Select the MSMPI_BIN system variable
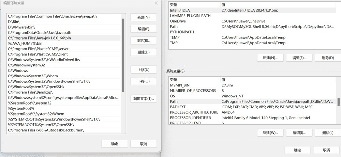 tap(253, 85)
